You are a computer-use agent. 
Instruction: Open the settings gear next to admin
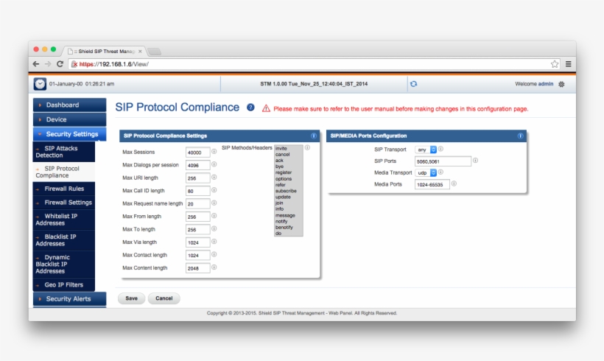561,84
